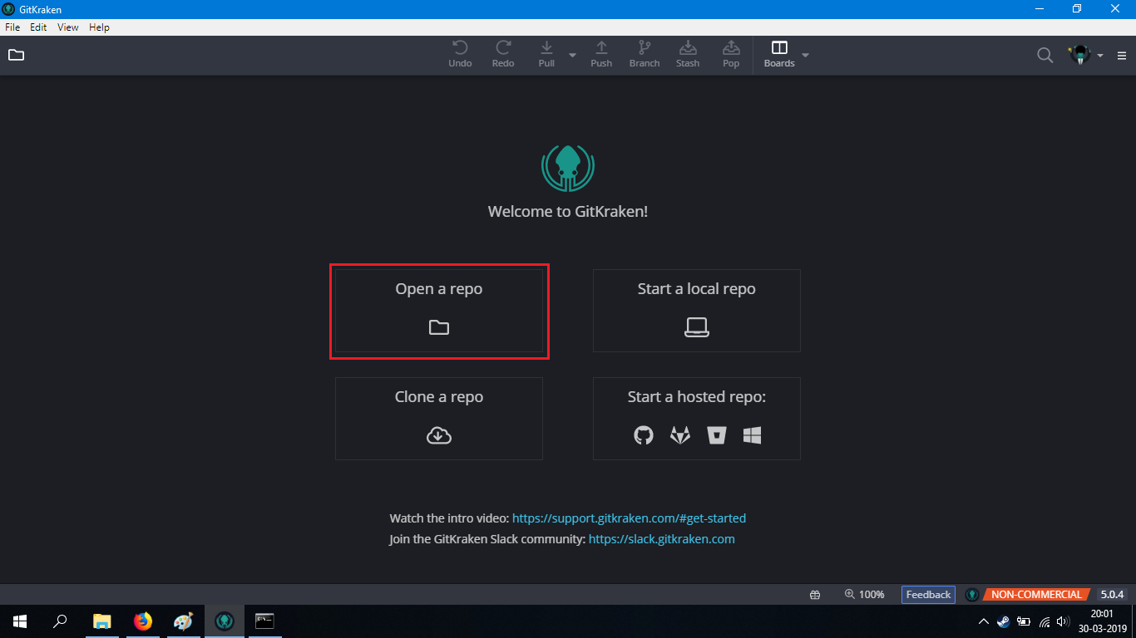The height and width of the screenshot is (638, 1136).
Task: Click the gift icon in status bar
Action: (x=815, y=595)
